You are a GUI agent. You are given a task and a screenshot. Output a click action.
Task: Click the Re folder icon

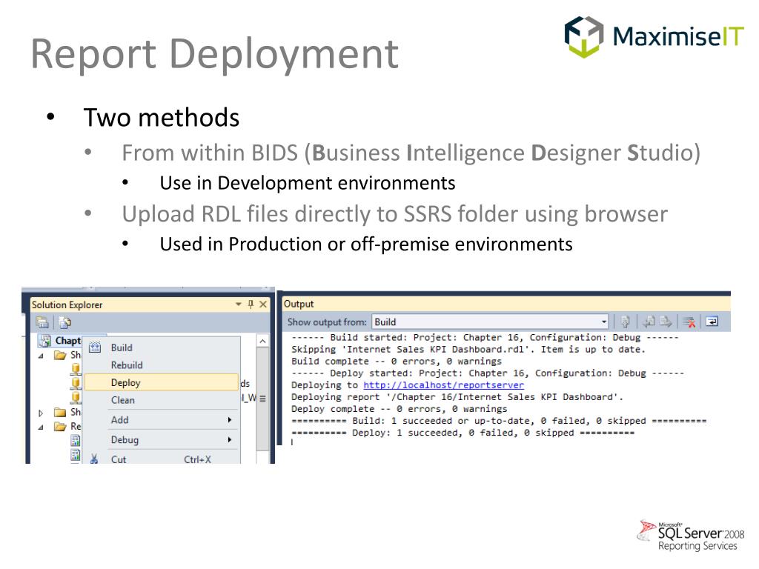[61, 426]
